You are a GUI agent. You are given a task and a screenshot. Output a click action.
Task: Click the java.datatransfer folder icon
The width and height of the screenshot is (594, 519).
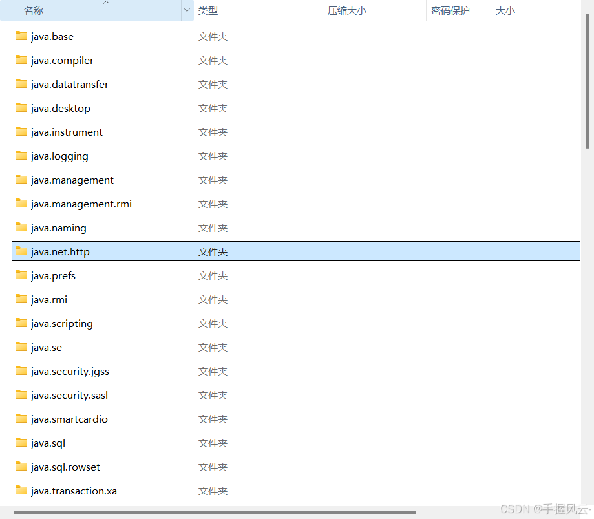click(21, 84)
